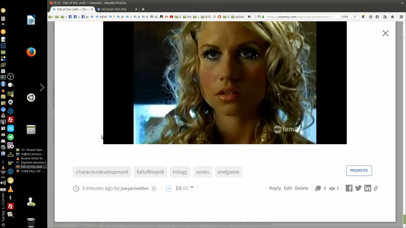Screen dimensions: 406x228
Task: Share the post on LinkedIn
Action: pyautogui.click(x=368, y=188)
